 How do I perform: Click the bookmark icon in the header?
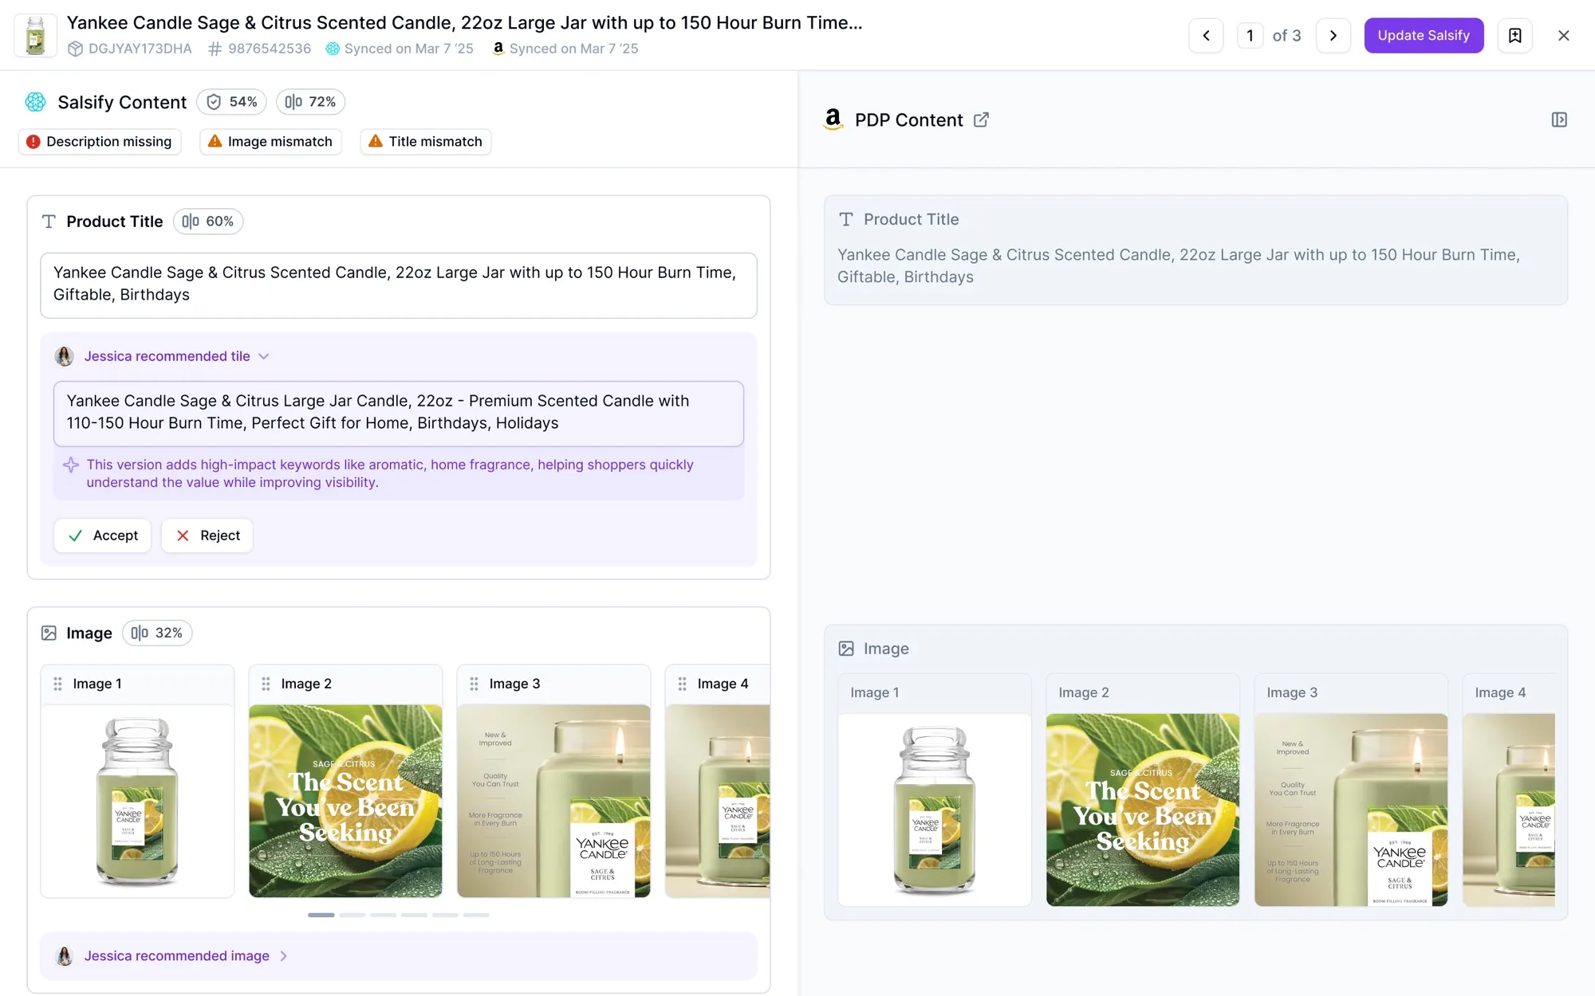coord(1514,35)
